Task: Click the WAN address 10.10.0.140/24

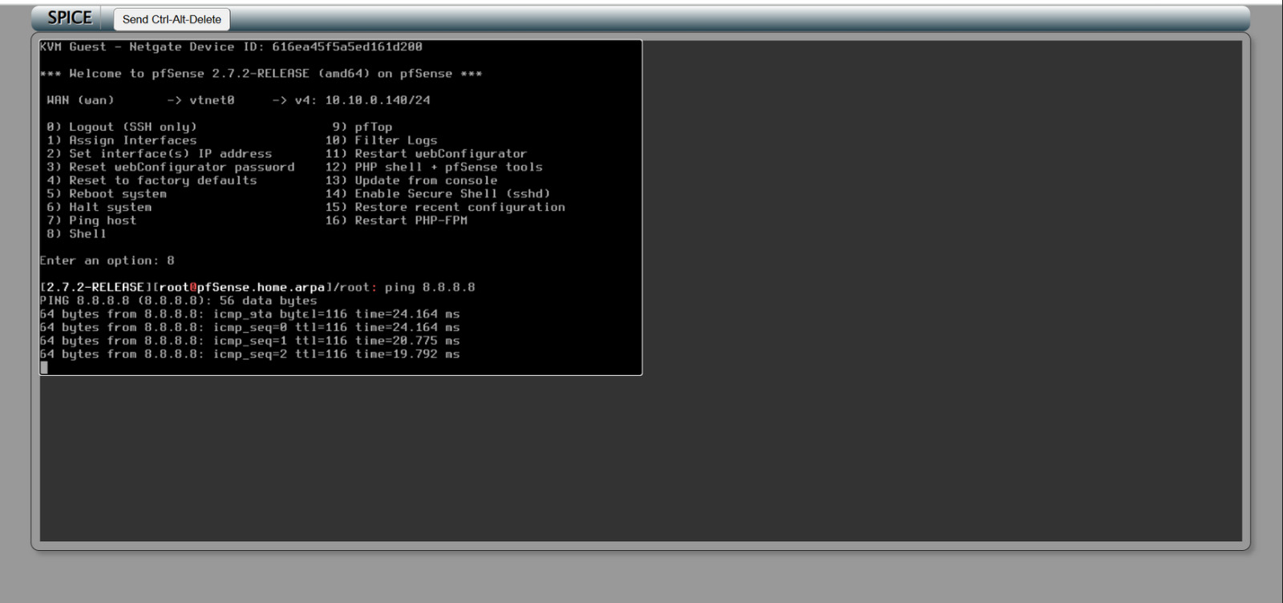Action: tap(377, 100)
